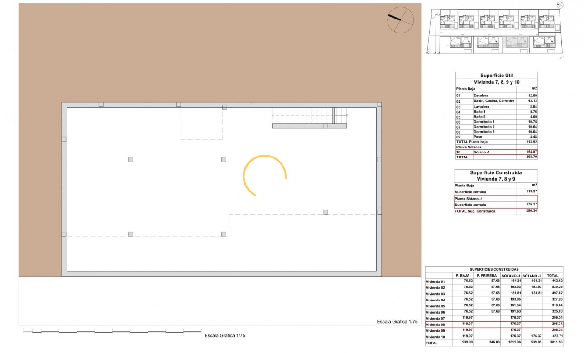Select the 'Superficie Útil' table heading
This screenshot has height=353, width=584.
pos(496,76)
